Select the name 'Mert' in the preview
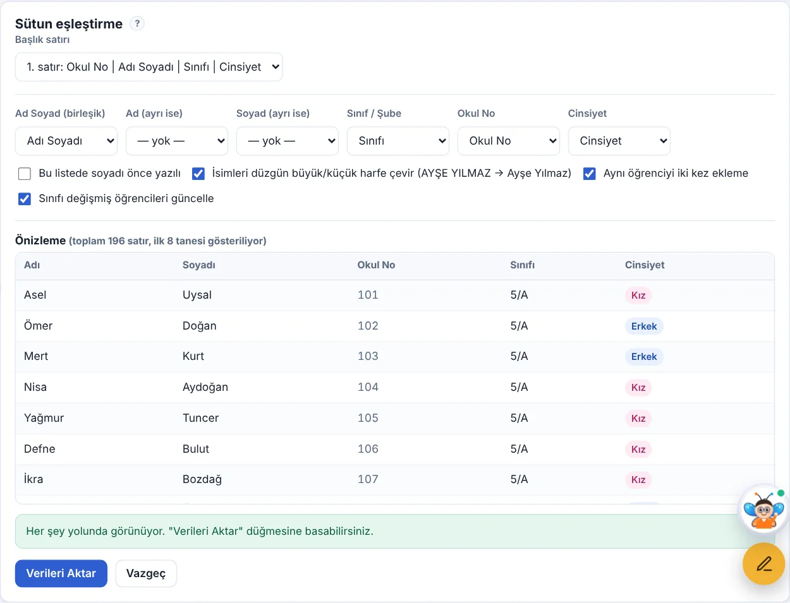Viewport: 790px width, 603px height. click(36, 356)
